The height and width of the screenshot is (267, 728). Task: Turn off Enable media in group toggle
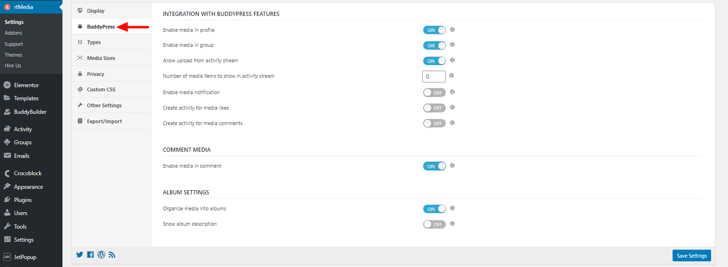pyautogui.click(x=434, y=45)
